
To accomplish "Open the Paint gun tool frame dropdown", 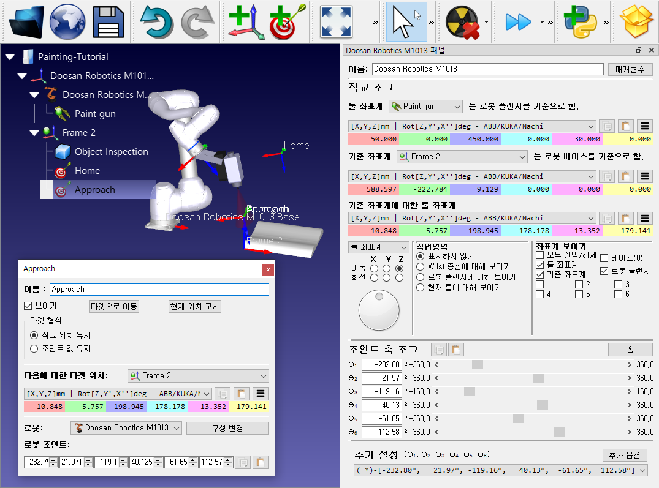I will pyautogui.click(x=425, y=107).
